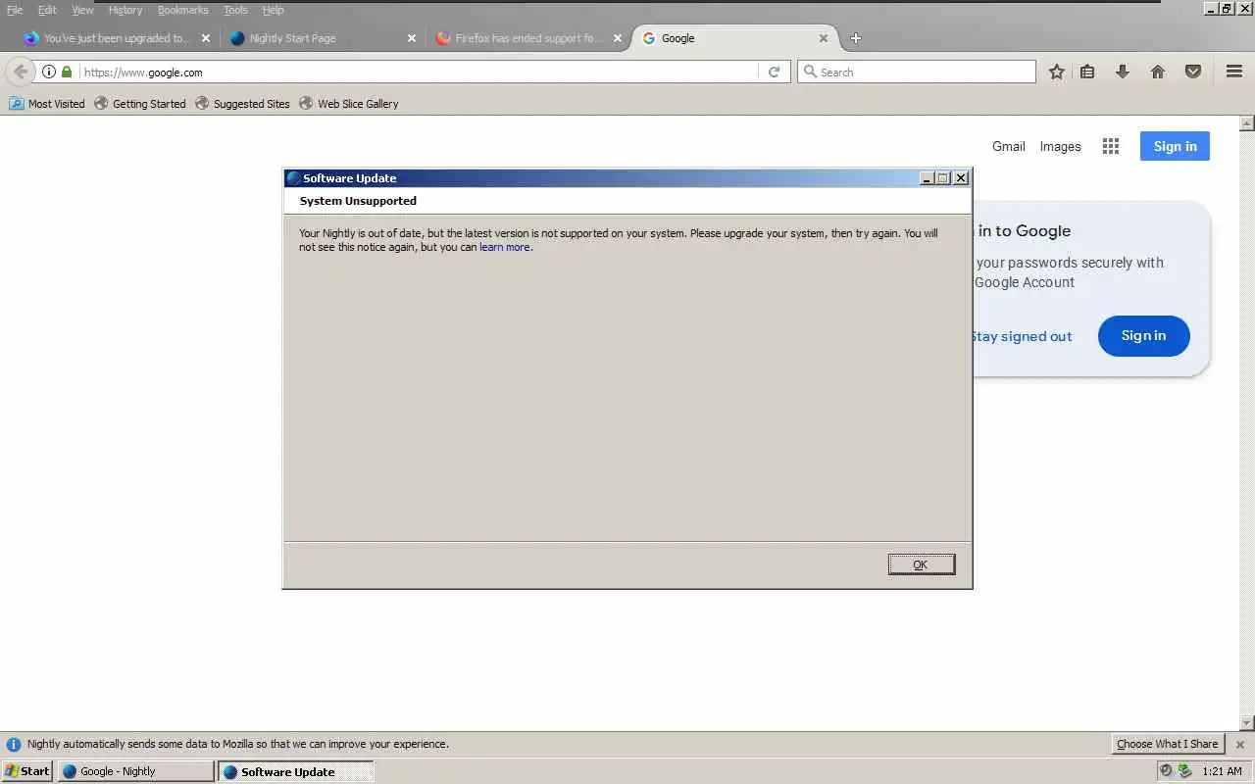Open the Tools menu
The image size is (1255, 784).
pyautogui.click(x=235, y=10)
